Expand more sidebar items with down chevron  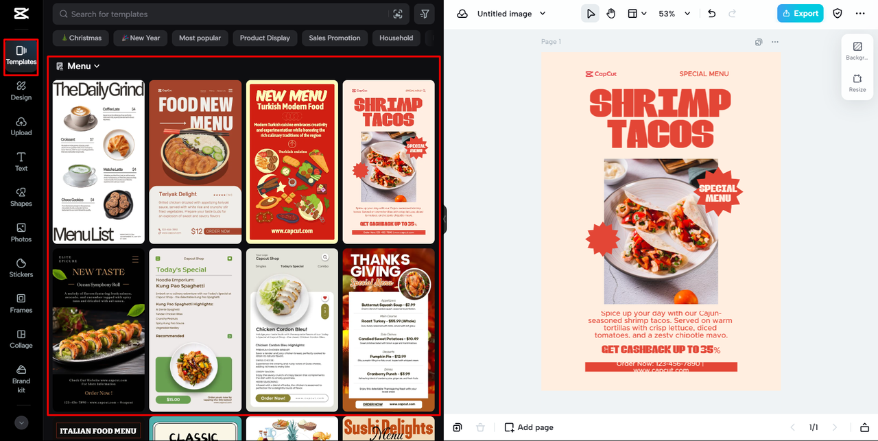[21, 422]
